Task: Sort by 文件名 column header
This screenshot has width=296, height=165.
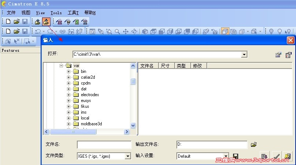Action: click(x=149, y=66)
